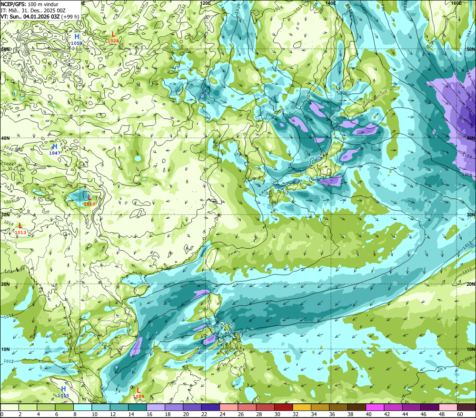Pick the dark purple 46–48 legend swatch
The image size is (476, 418).
coord(429,407)
